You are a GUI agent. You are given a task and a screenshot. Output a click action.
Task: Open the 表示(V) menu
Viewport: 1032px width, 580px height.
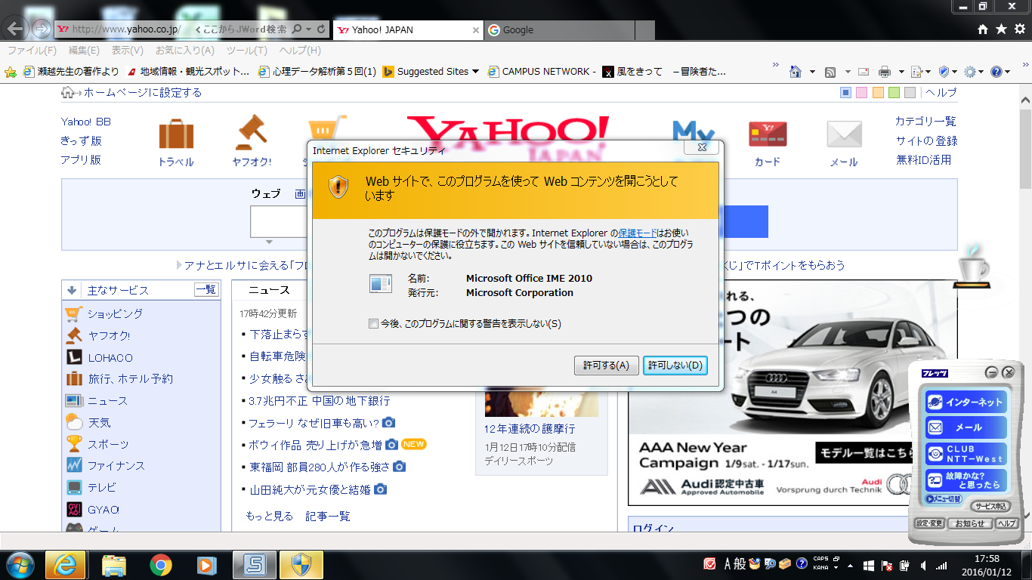pos(127,51)
